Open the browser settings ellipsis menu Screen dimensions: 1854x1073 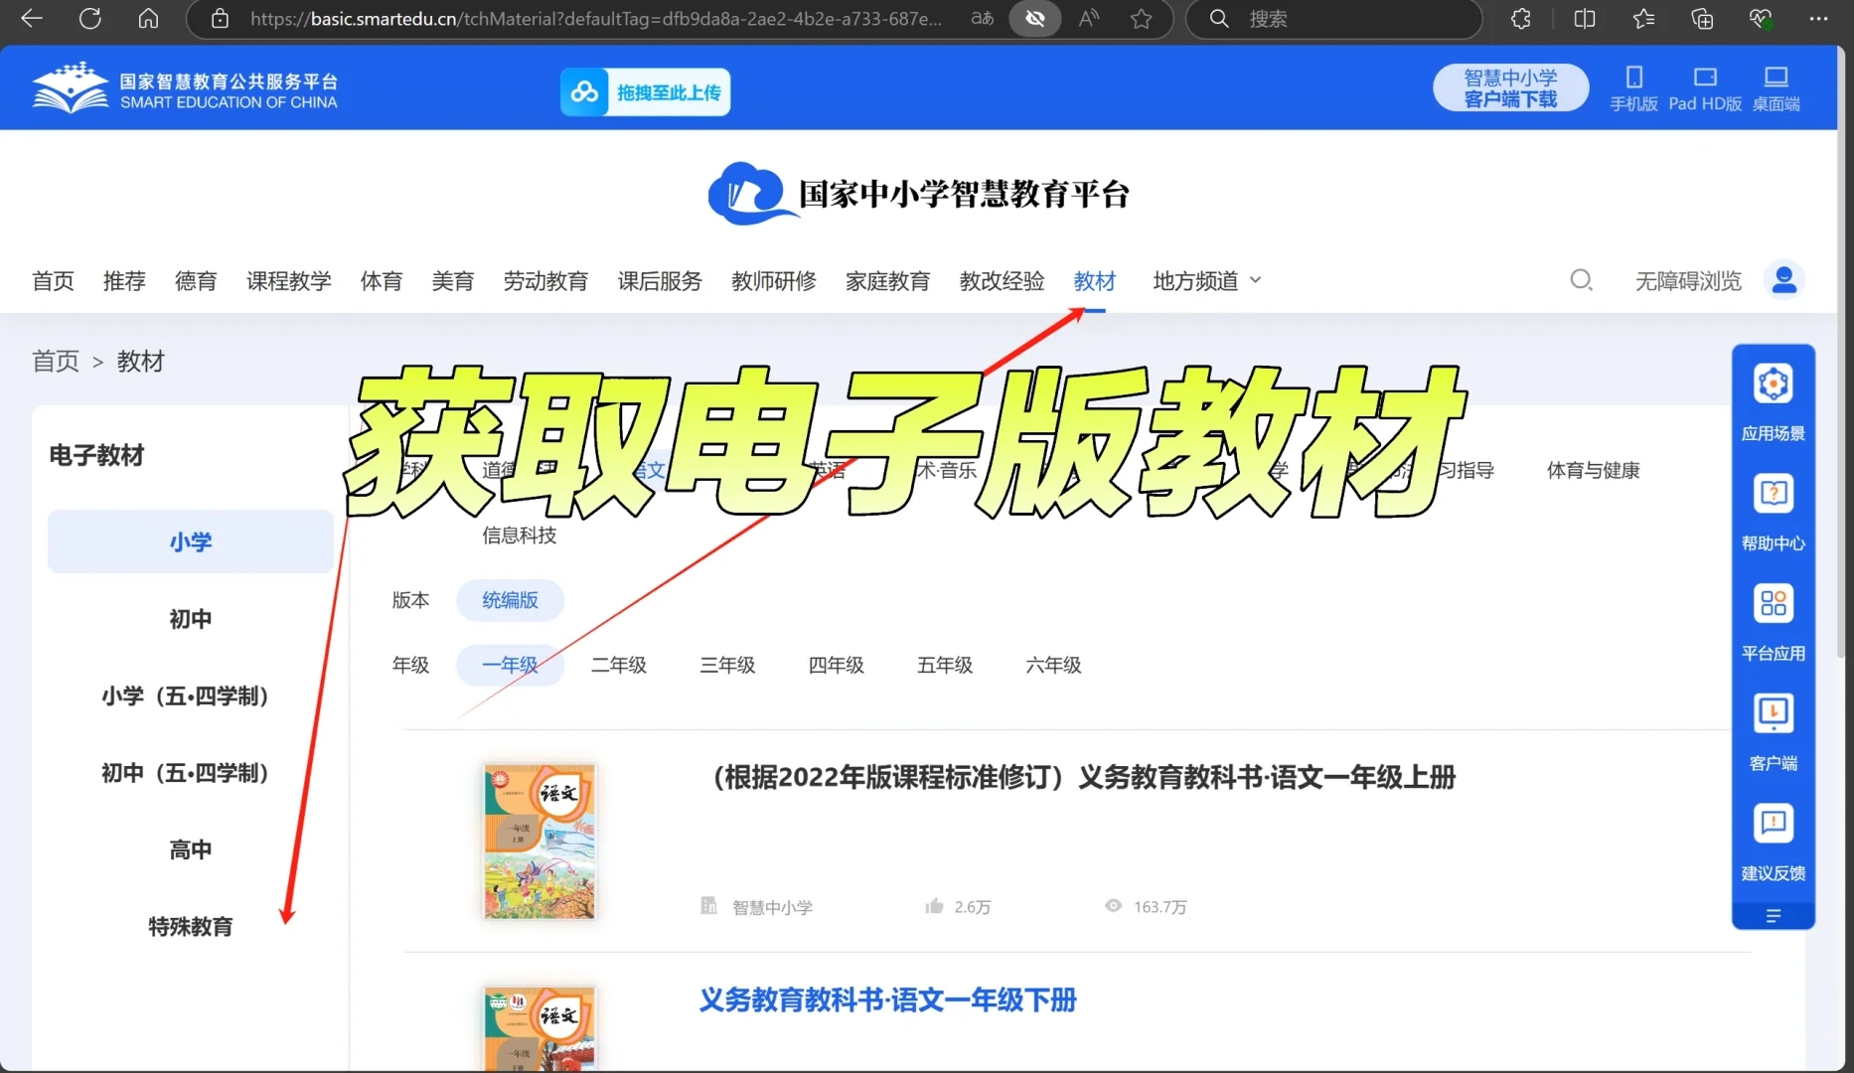[1818, 18]
